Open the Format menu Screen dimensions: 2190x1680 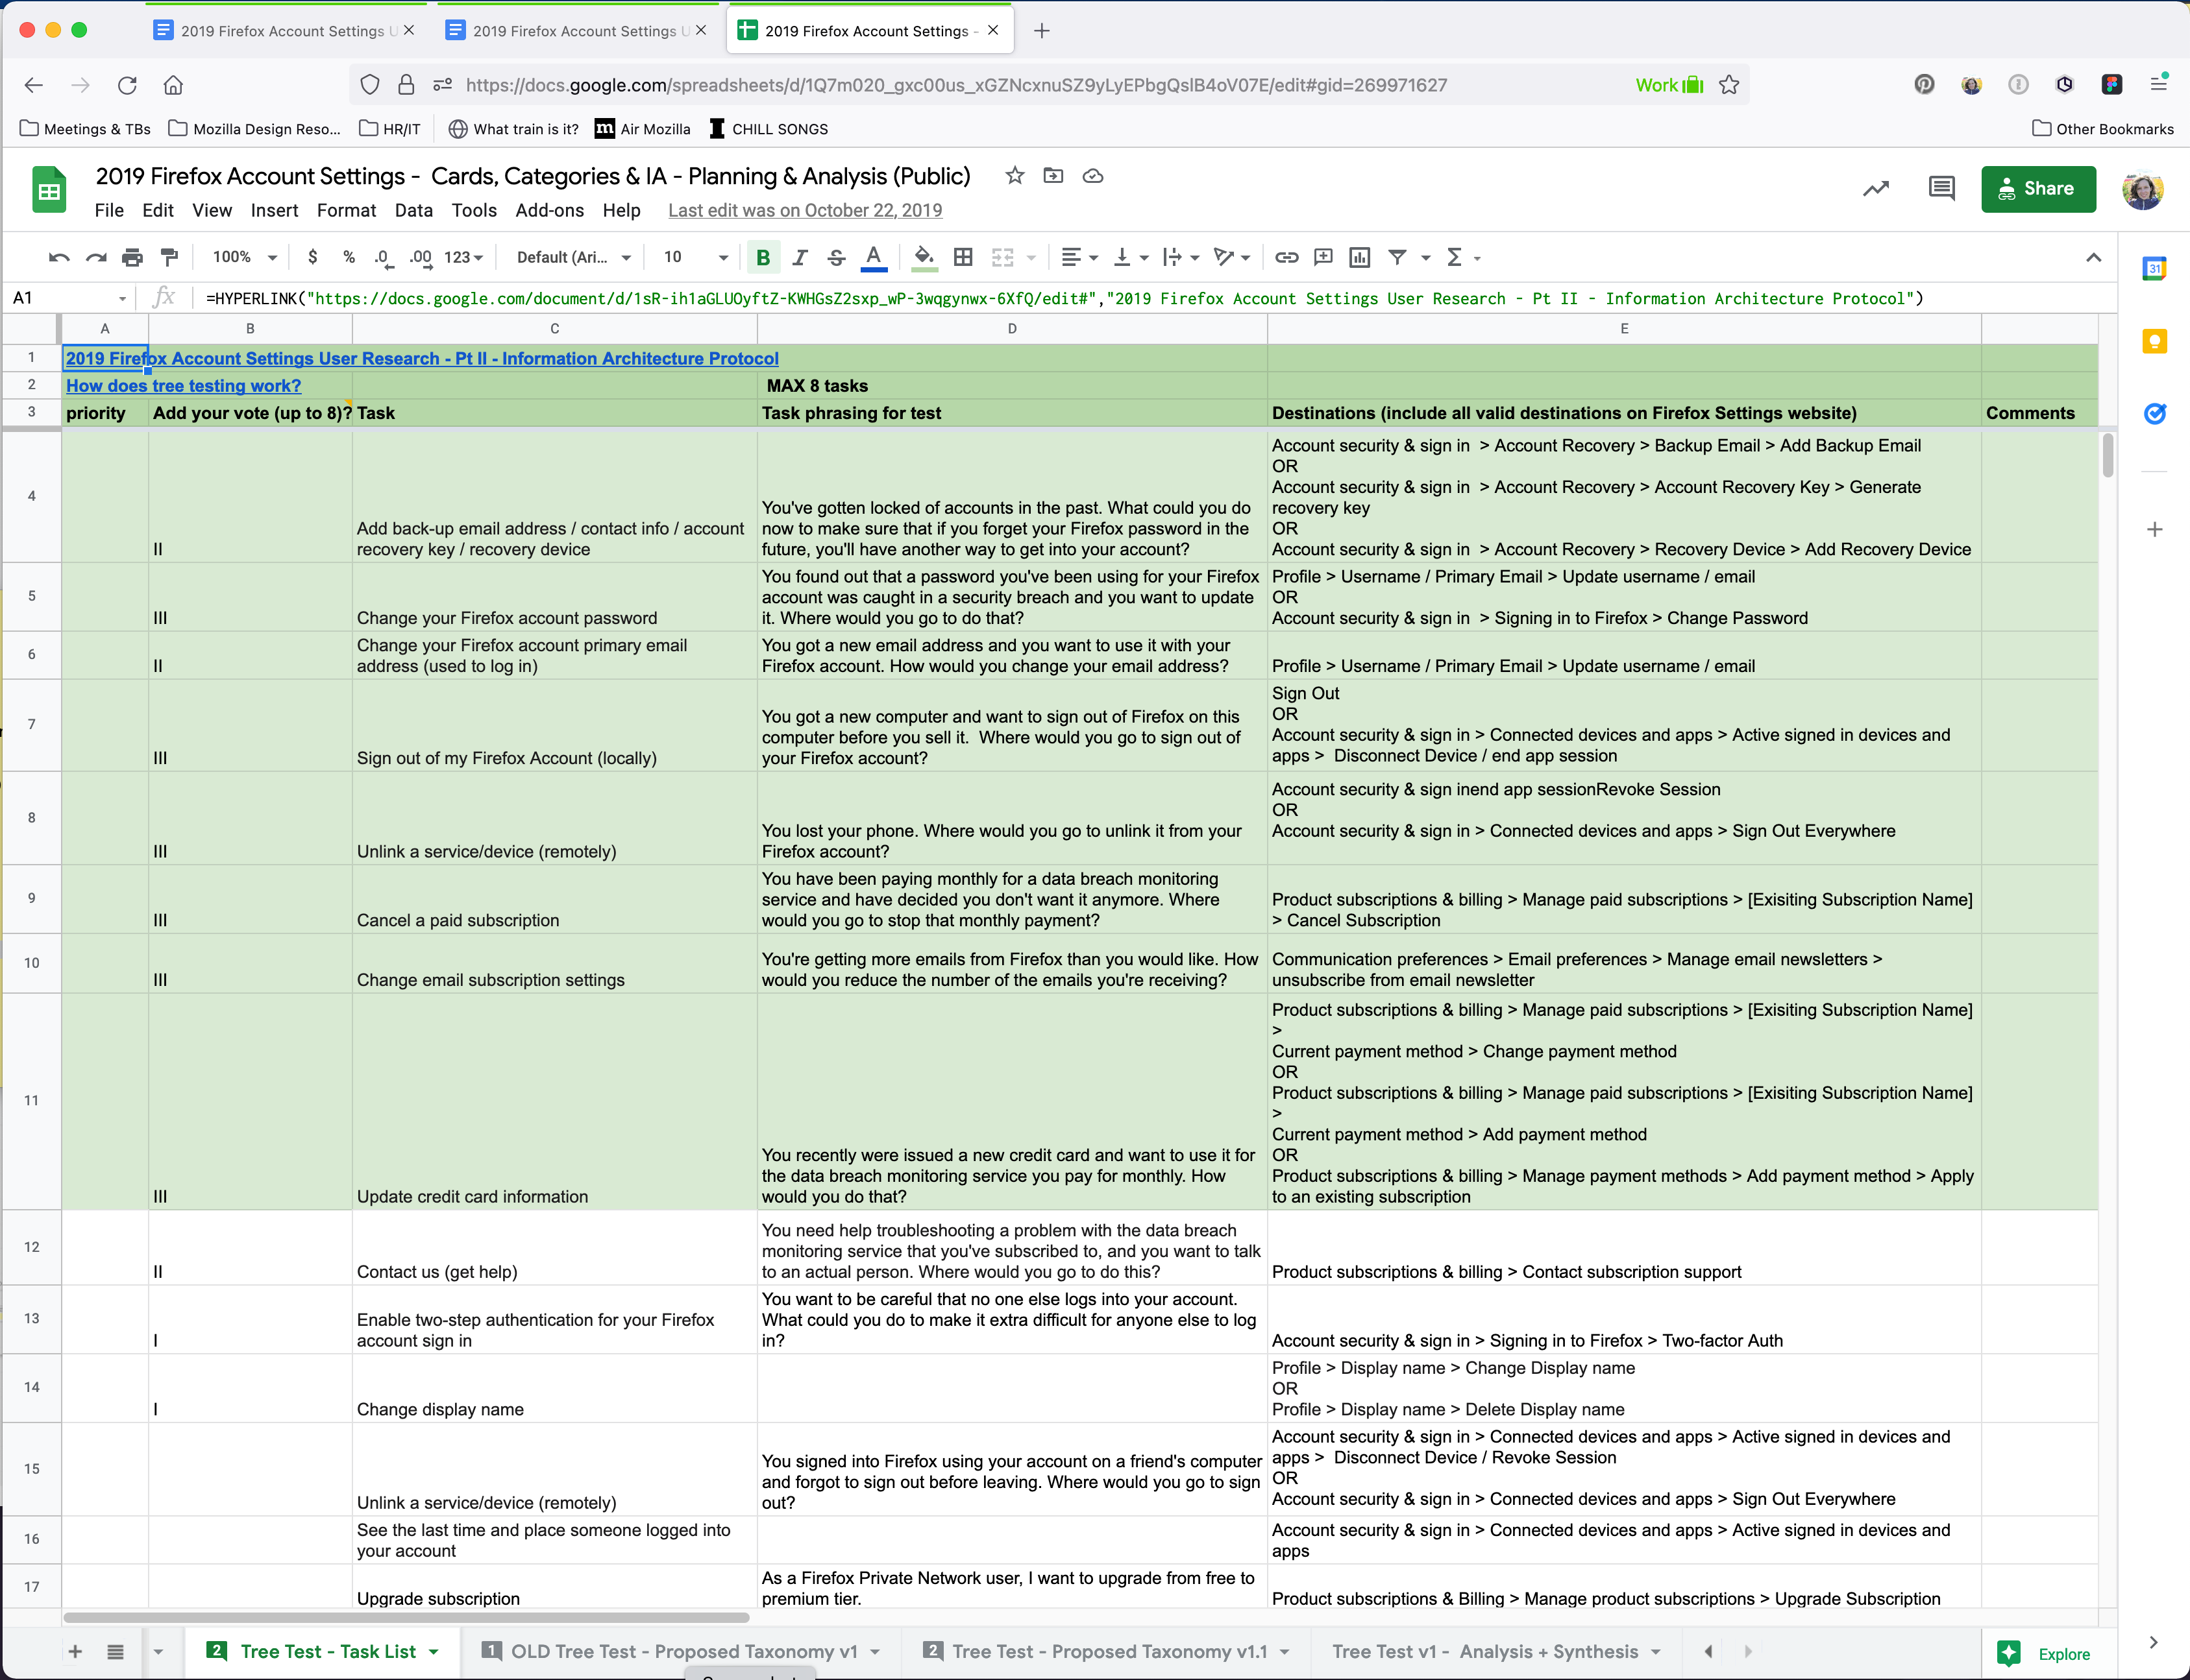(346, 210)
